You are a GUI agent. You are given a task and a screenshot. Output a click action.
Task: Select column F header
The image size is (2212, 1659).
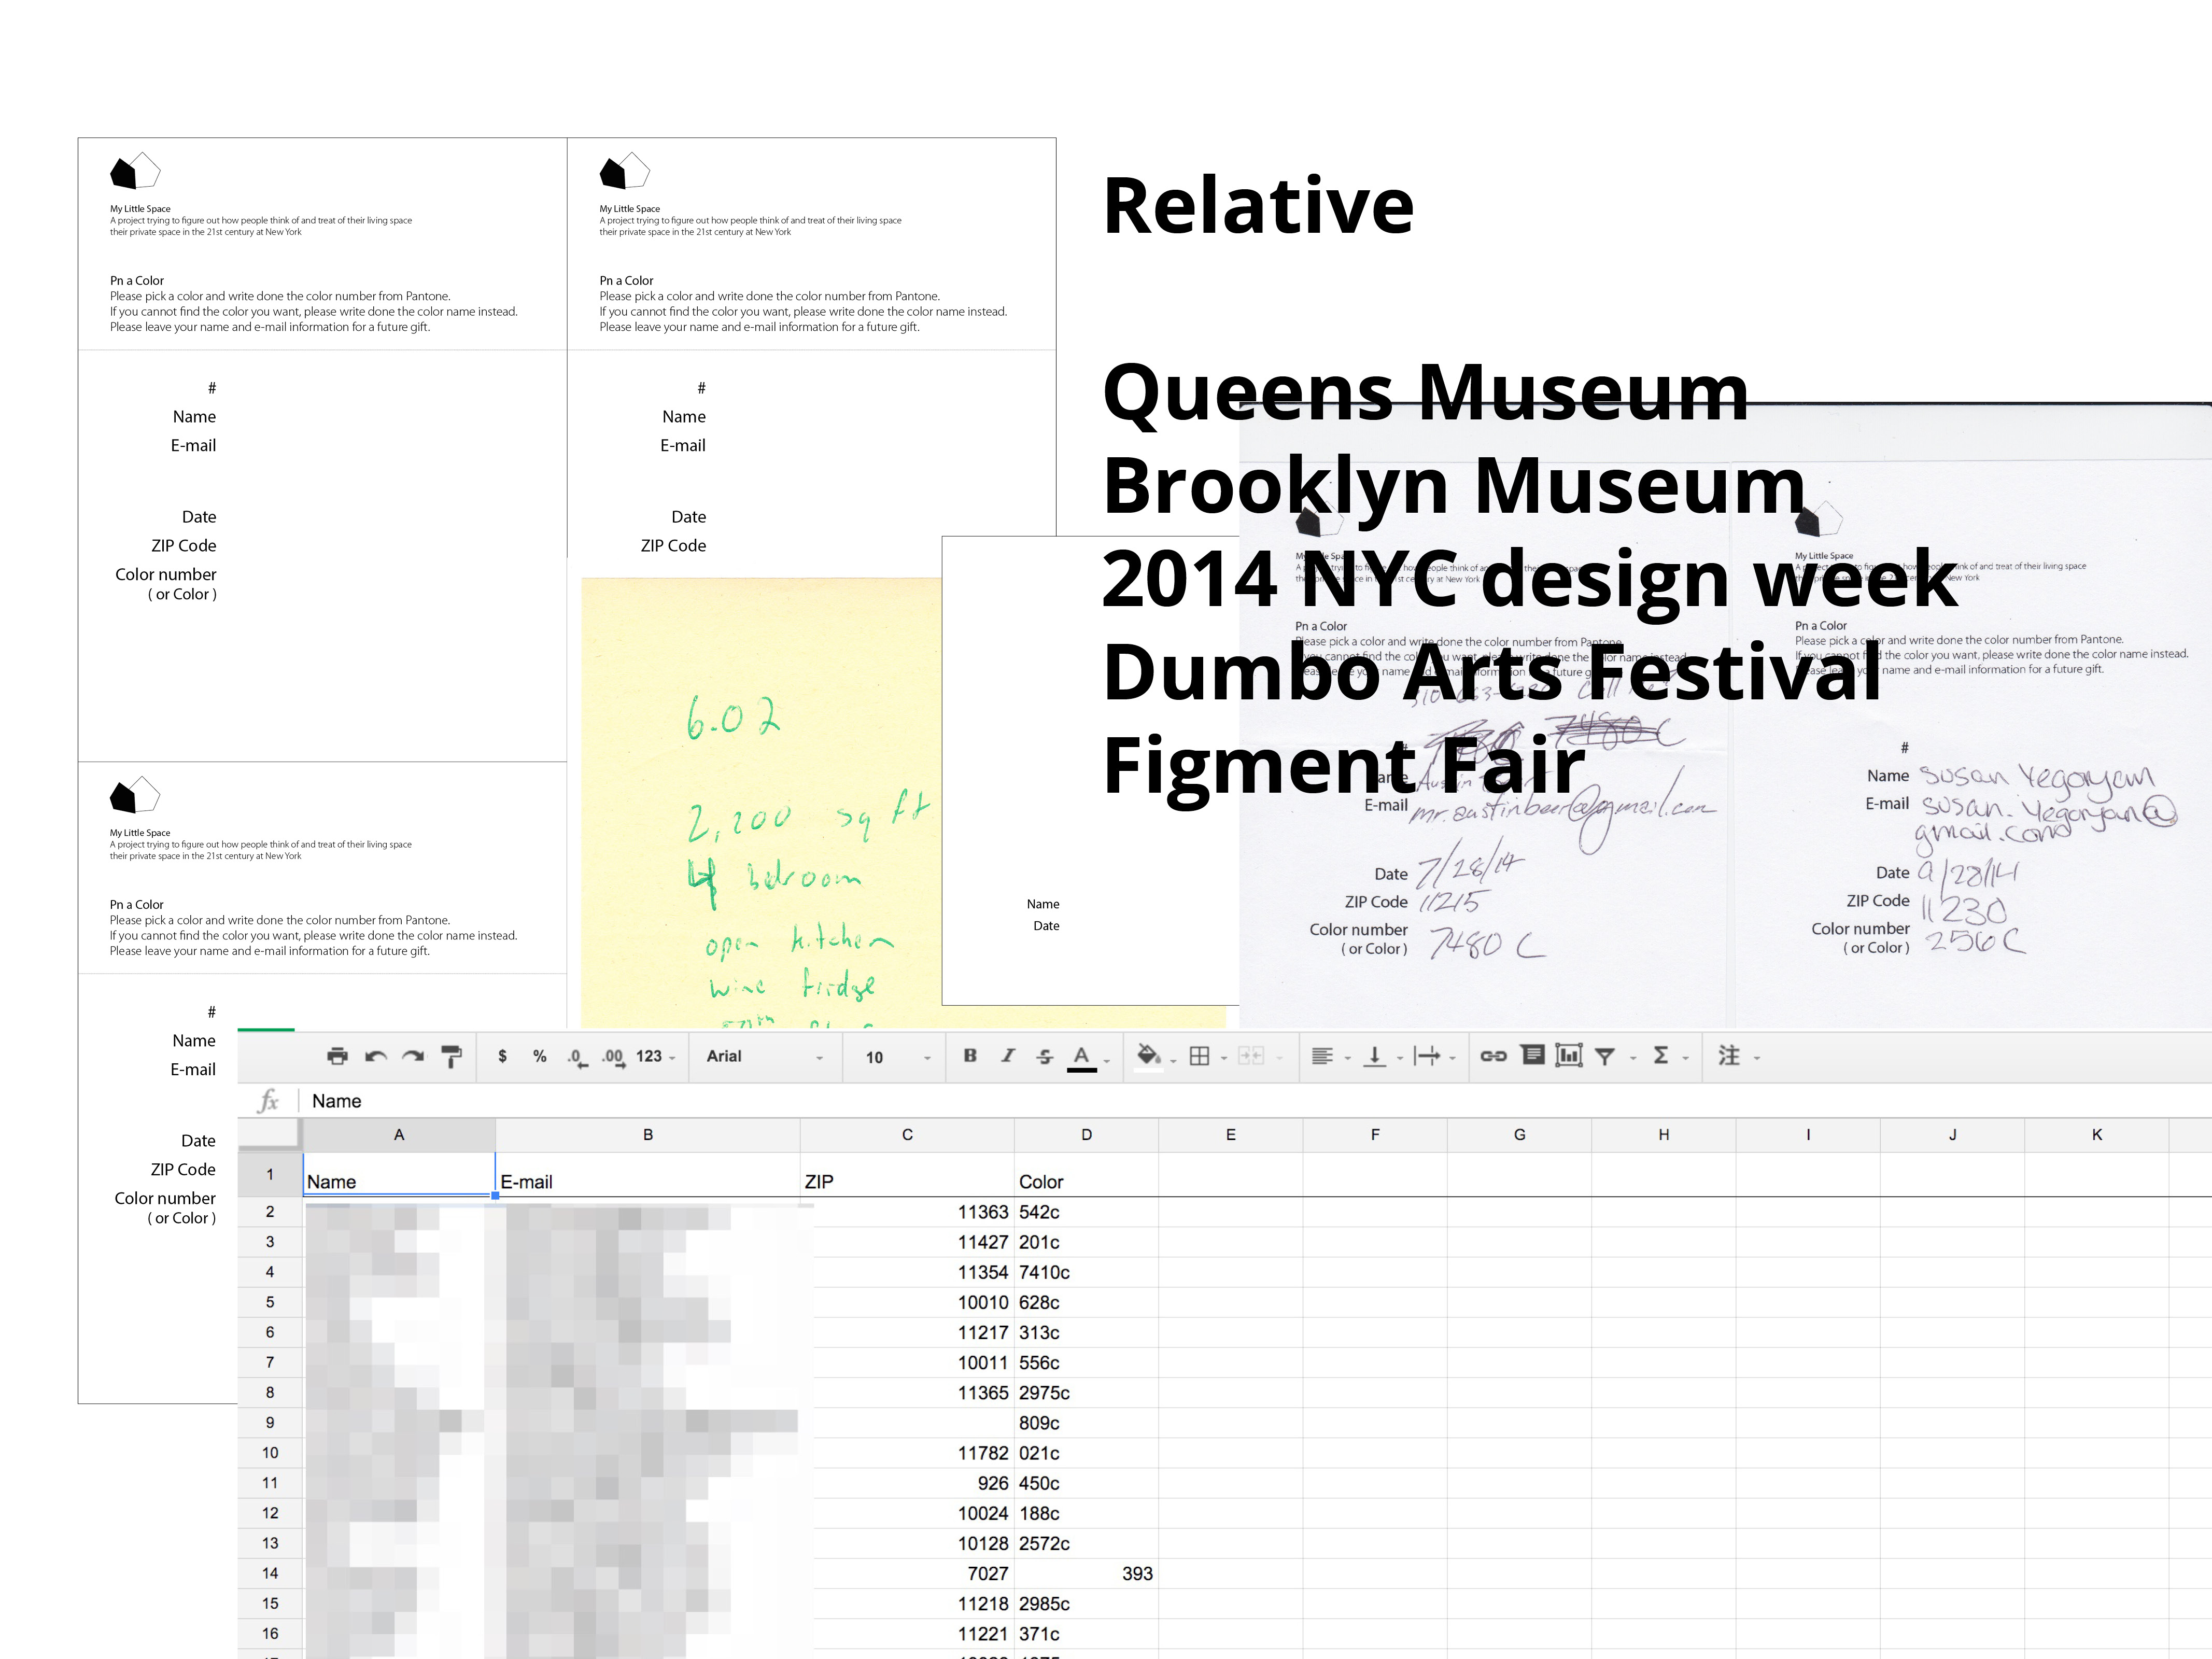point(1375,1135)
